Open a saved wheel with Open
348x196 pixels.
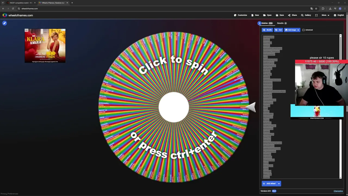(x=267, y=15)
